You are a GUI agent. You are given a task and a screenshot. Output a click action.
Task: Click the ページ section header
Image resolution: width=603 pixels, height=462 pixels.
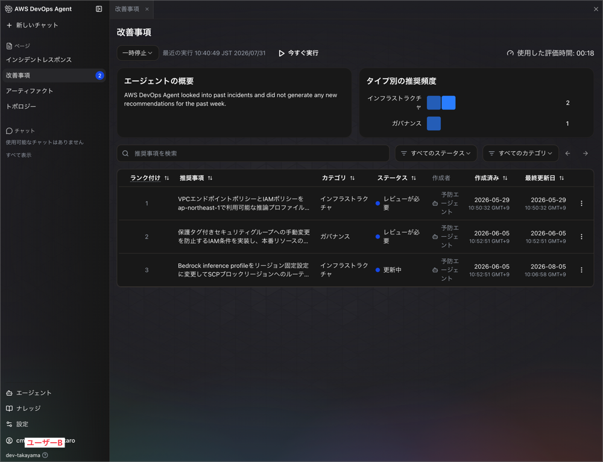tap(18, 46)
